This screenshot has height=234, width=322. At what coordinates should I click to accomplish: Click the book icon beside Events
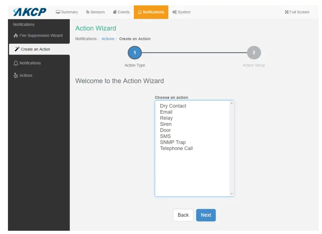click(x=115, y=12)
